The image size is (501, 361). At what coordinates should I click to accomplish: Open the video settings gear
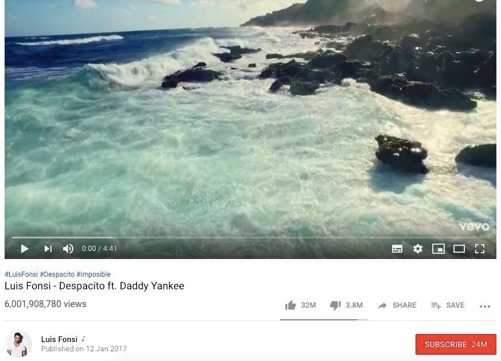418,249
